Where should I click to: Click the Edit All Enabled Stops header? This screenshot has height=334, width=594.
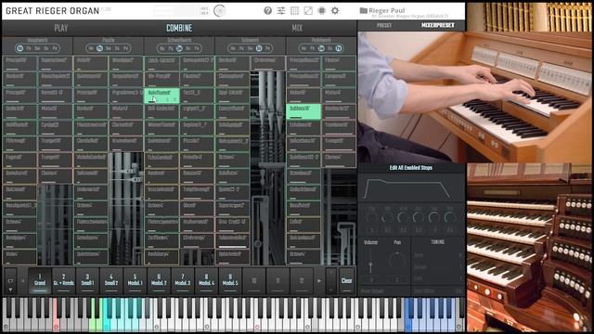(x=410, y=167)
